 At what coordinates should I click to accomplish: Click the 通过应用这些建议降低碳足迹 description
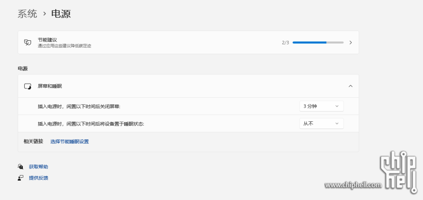click(x=64, y=46)
